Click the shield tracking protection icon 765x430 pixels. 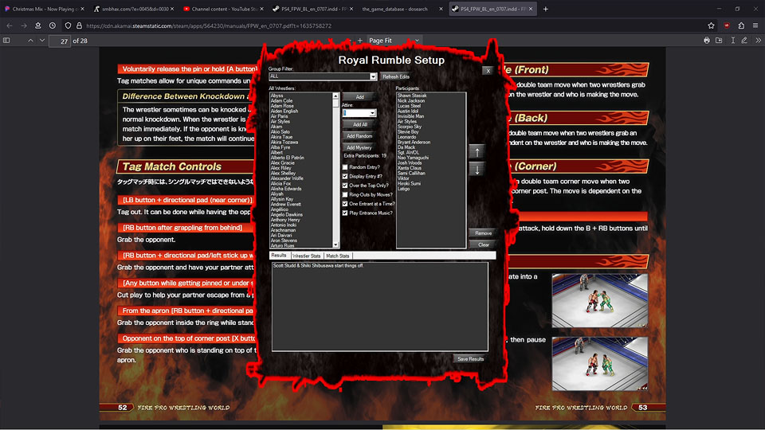point(68,25)
